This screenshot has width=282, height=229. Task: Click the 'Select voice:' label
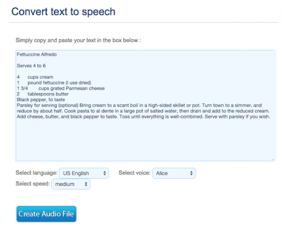point(134,173)
